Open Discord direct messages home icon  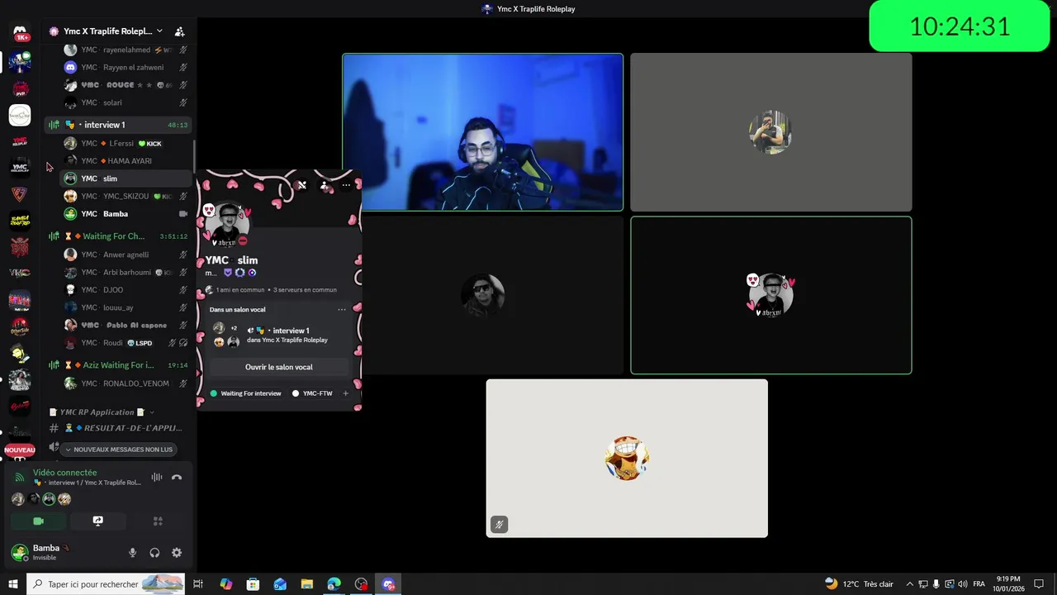[20, 33]
